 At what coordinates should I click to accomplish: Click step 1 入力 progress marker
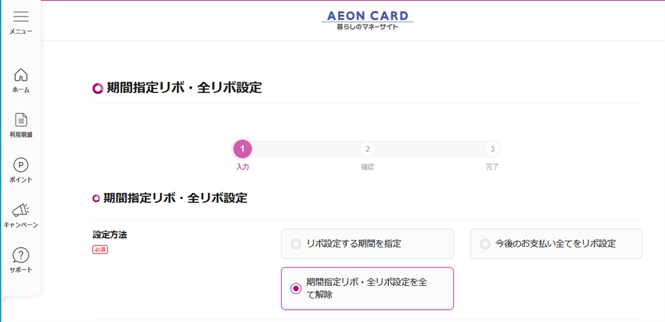(242, 149)
